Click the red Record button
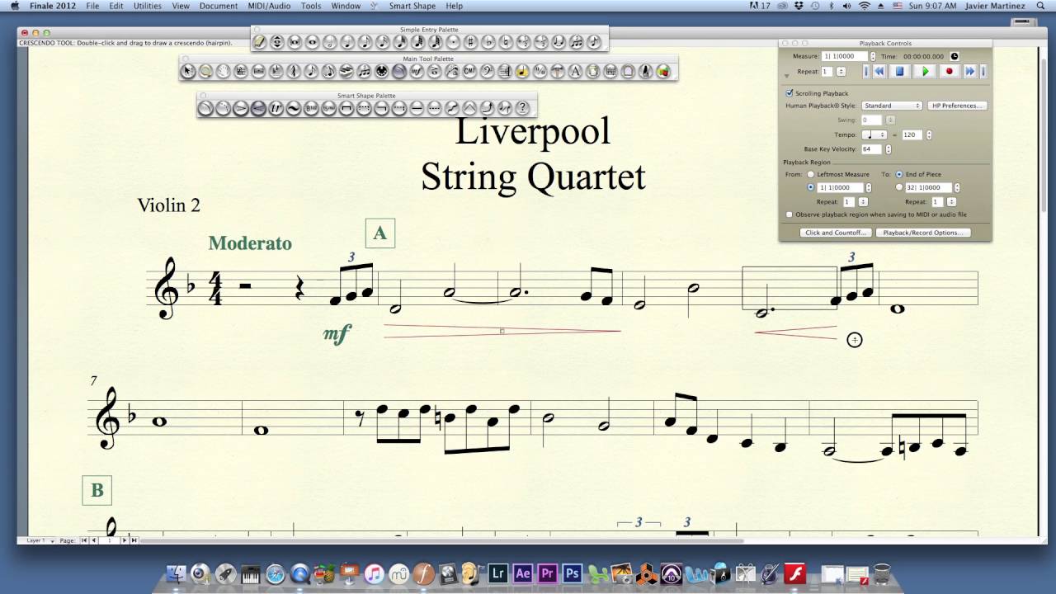The height and width of the screenshot is (594, 1056). tap(950, 71)
